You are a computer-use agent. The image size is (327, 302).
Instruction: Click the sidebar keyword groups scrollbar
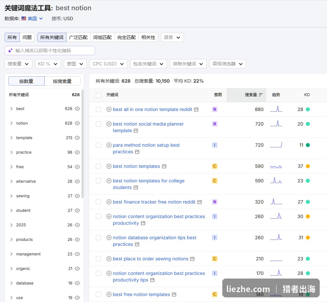pos(83,144)
